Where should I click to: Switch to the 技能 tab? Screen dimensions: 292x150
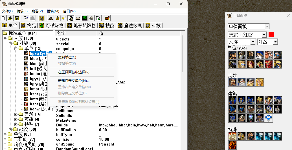107,26
